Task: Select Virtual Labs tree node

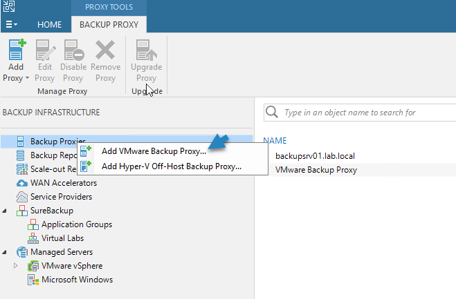Action: 62,238
